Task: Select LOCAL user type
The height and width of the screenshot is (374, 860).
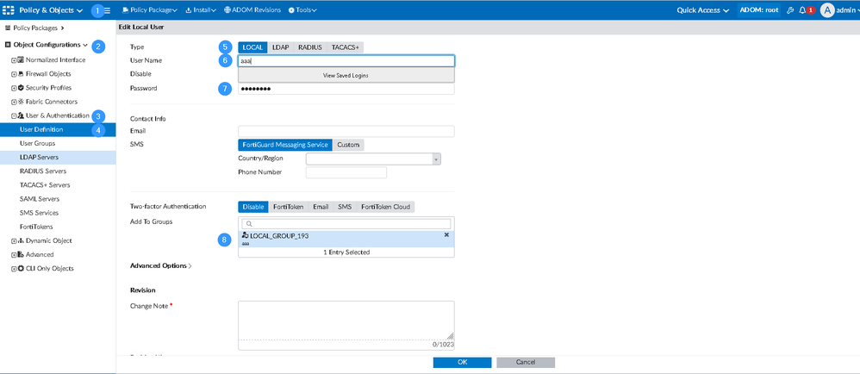Action: (252, 47)
